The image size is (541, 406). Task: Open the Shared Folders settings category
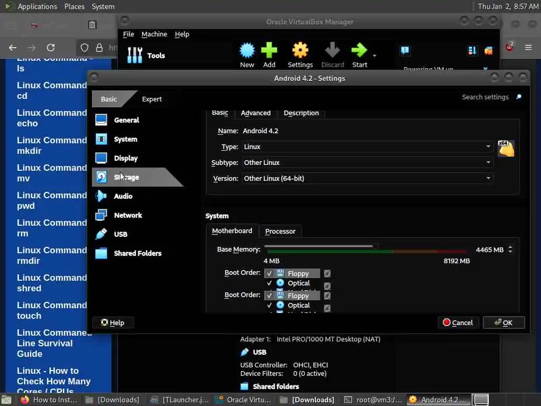coord(128,253)
